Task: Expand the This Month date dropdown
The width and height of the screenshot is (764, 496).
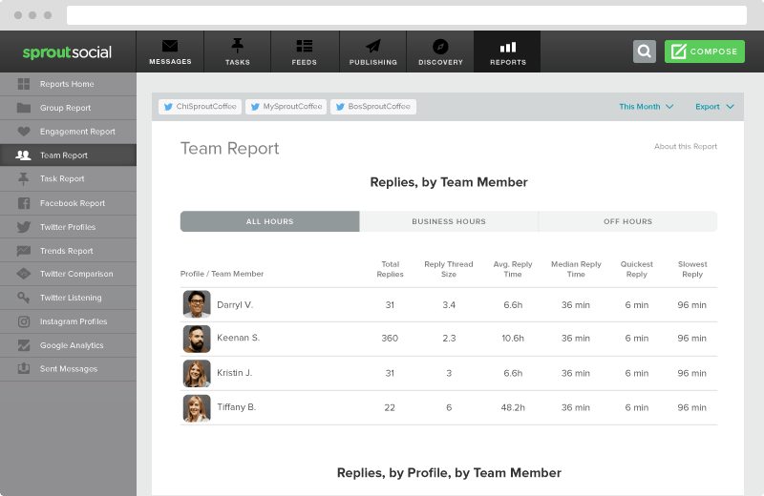Action: pos(647,107)
